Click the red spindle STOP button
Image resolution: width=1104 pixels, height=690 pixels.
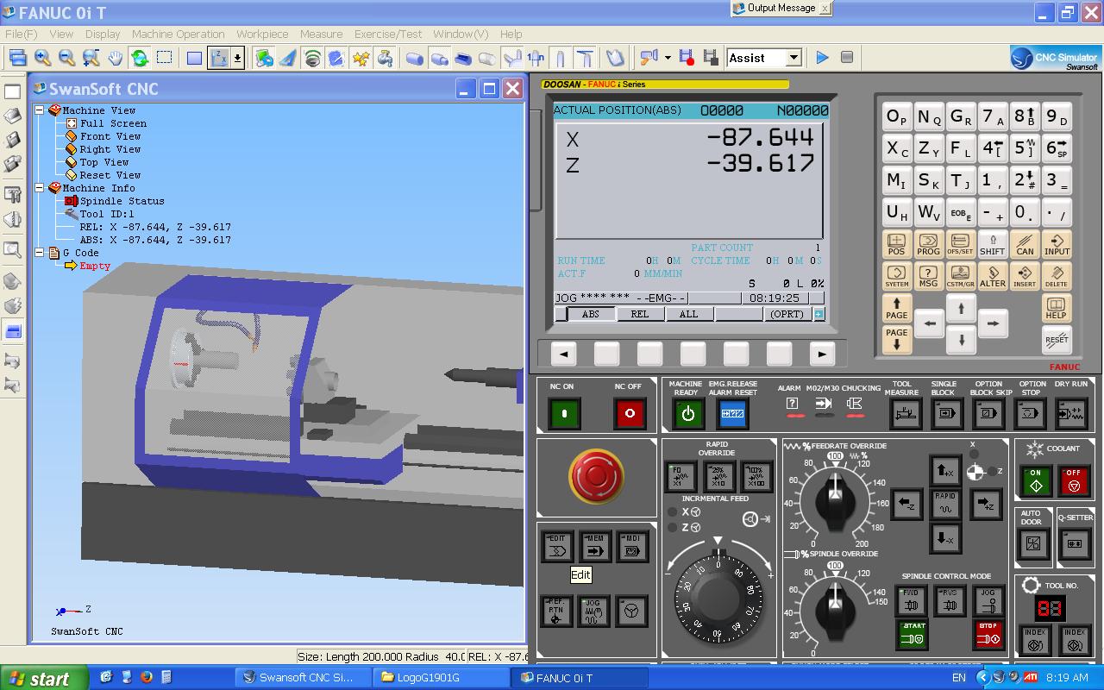pos(988,636)
